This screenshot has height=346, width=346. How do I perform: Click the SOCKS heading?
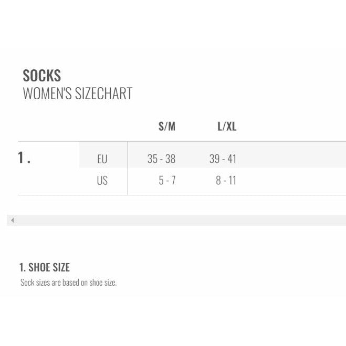tap(42, 76)
